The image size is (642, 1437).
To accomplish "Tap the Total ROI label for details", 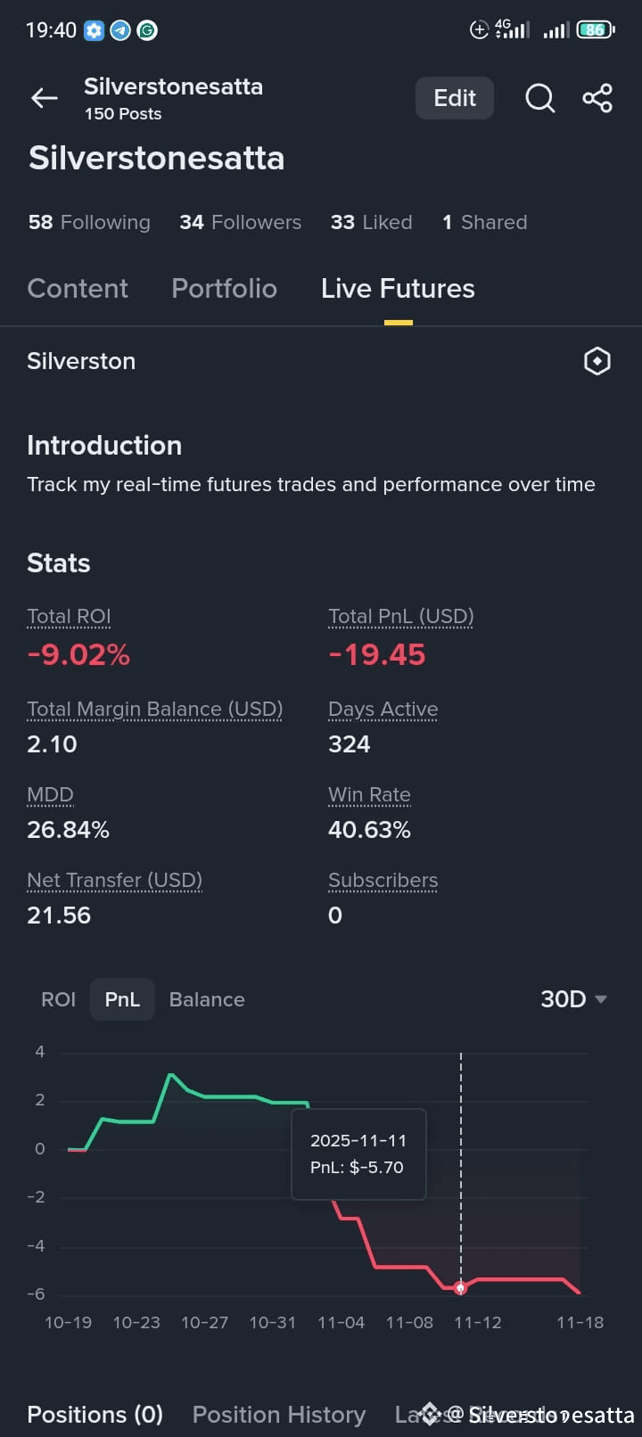I will 69,617.
